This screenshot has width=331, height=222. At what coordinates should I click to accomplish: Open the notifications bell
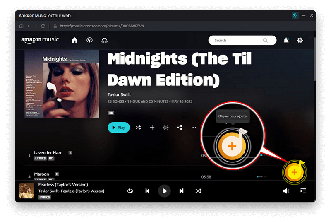(286, 40)
